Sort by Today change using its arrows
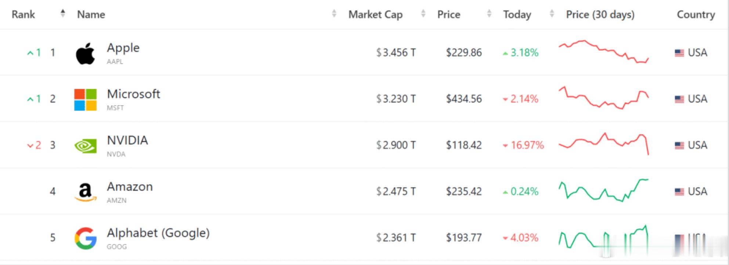729x265 pixels. 552,14
